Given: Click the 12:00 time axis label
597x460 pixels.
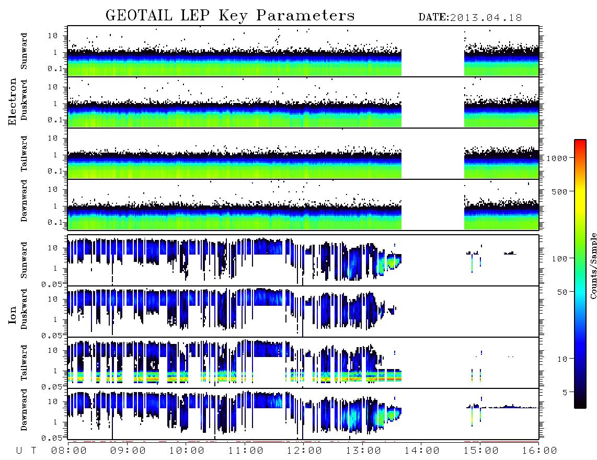Looking at the screenshot, I should pyautogui.click(x=304, y=451).
